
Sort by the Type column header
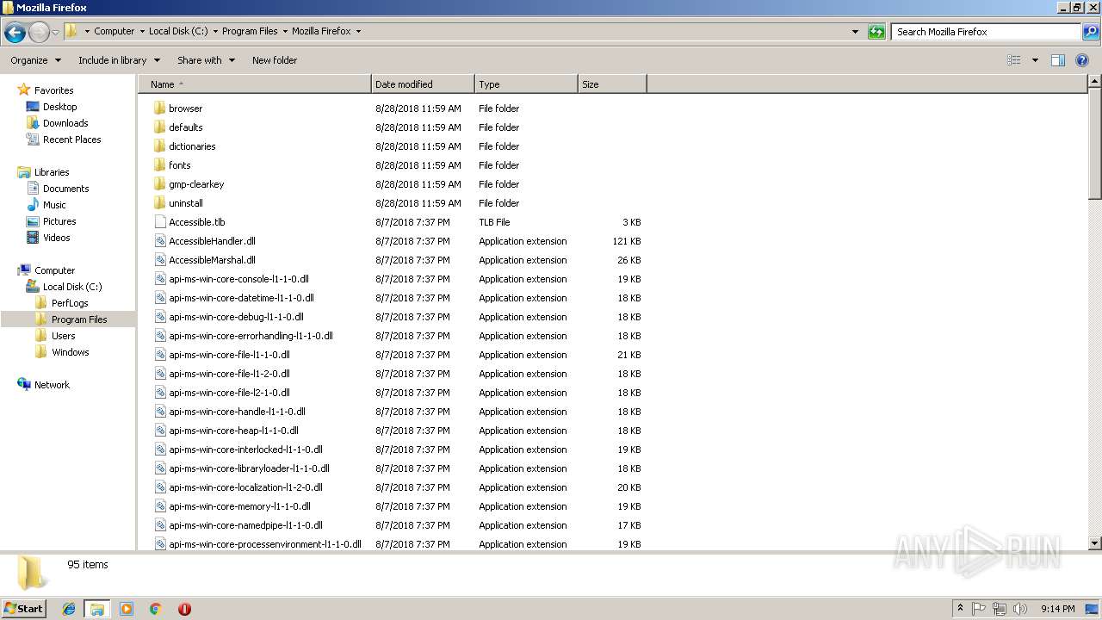pyautogui.click(x=526, y=84)
